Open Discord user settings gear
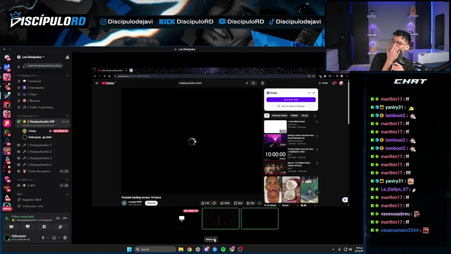451x254 pixels. 65,238
